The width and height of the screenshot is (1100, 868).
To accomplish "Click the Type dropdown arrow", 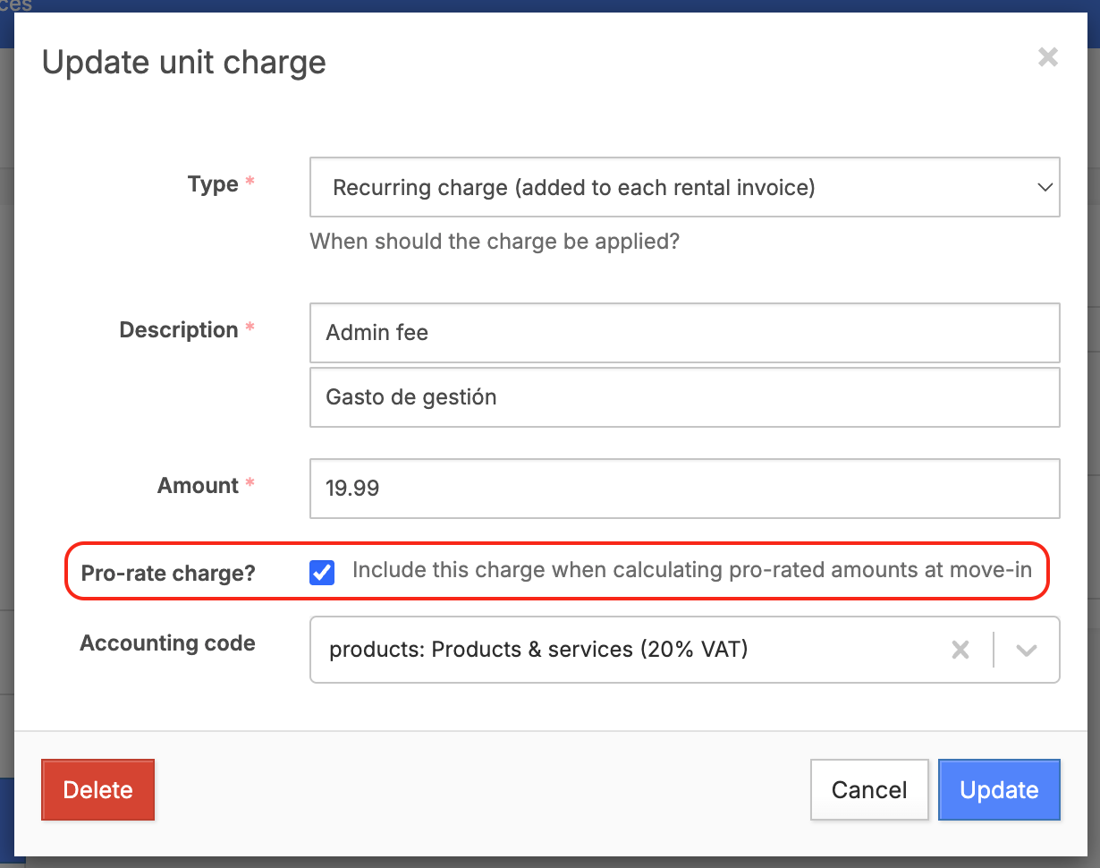I will (x=1043, y=188).
